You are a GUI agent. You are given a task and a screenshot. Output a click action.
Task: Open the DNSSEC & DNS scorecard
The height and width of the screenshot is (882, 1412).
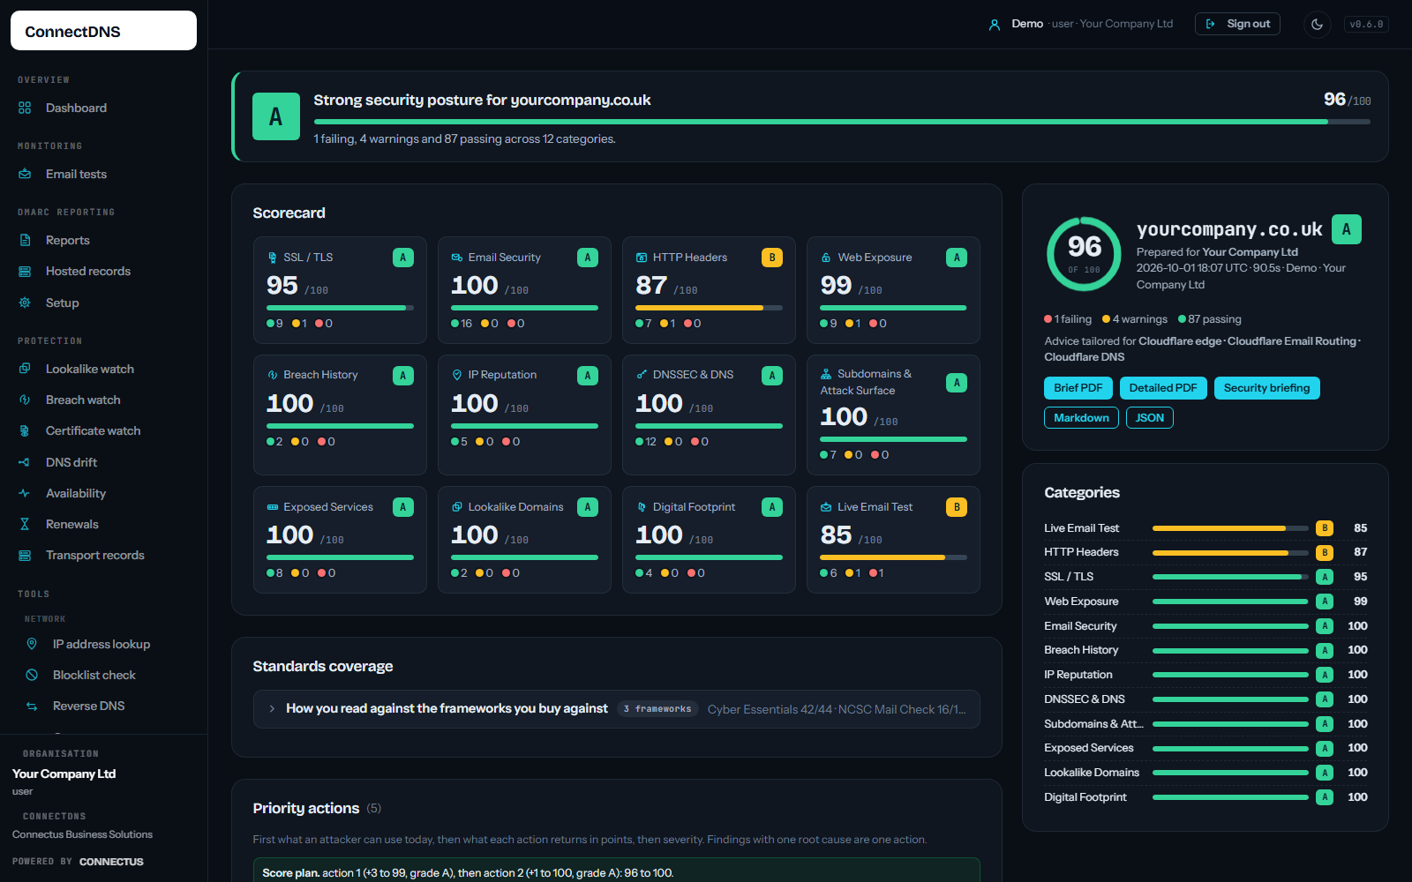709,415
